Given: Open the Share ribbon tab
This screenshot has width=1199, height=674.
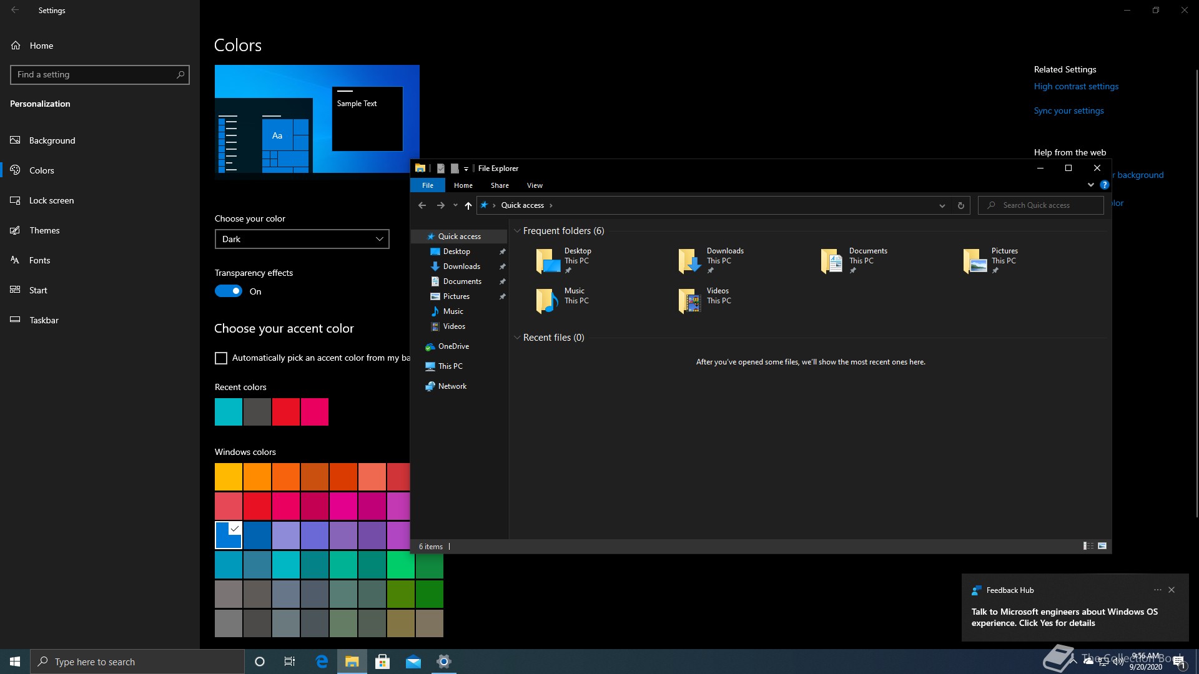Looking at the screenshot, I should point(500,185).
